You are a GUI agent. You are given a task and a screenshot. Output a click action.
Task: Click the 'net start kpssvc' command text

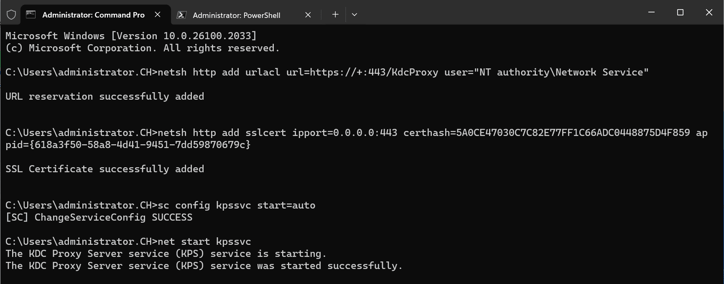coord(204,241)
